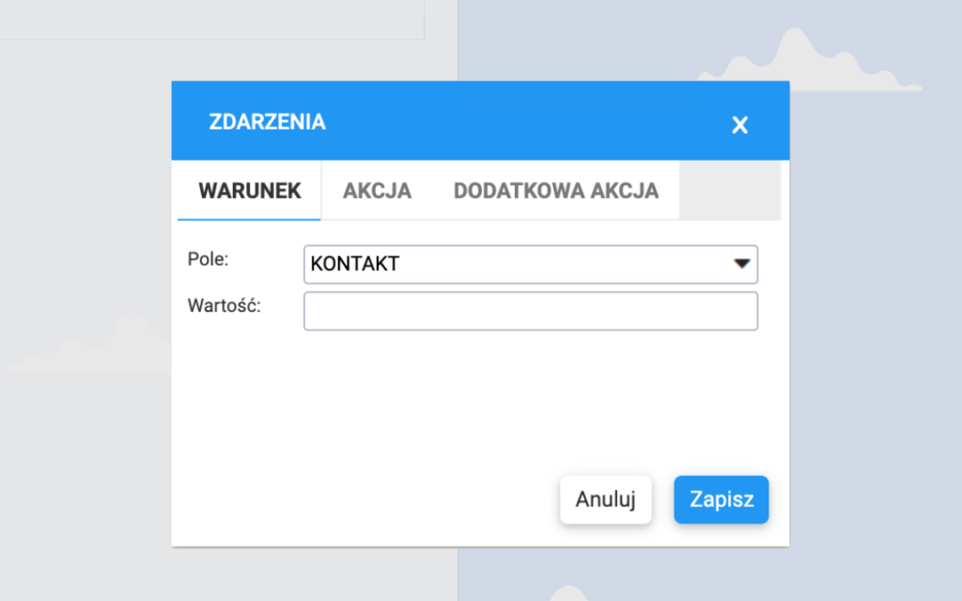Save the event with Zapisz
Image resolution: width=962 pixels, height=601 pixels.
coord(721,500)
